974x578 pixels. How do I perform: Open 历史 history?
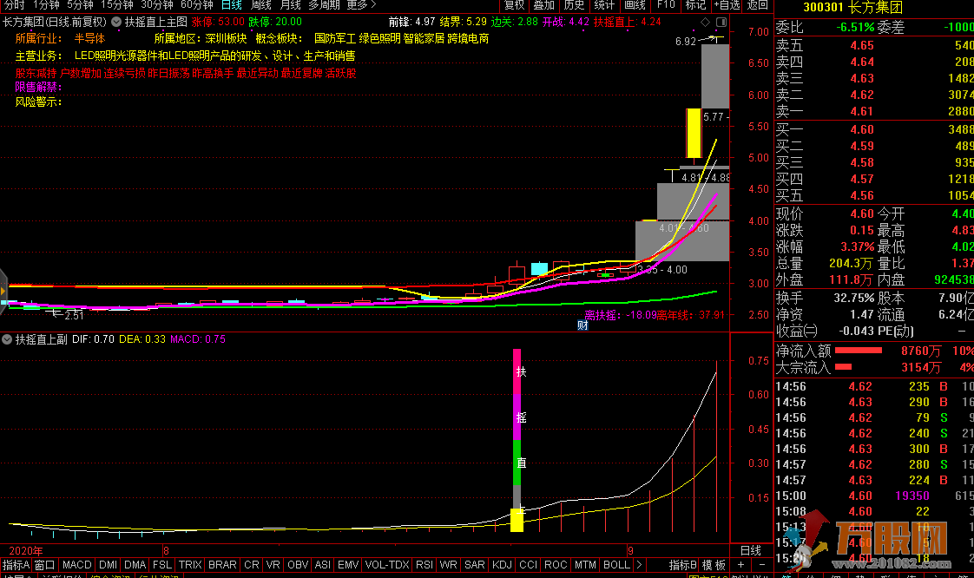574,5
